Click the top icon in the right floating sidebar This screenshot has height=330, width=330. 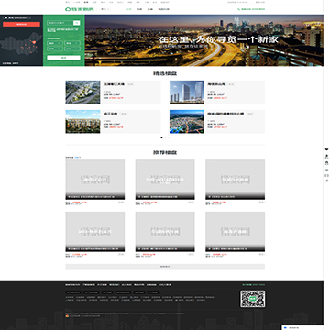coord(327,149)
